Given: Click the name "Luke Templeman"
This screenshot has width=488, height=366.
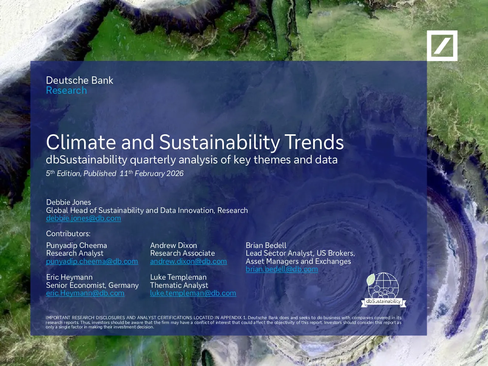Looking at the screenshot, I should click(x=178, y=277).
